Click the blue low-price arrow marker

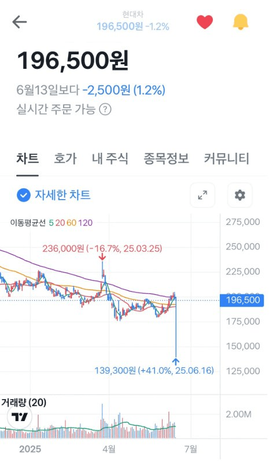tap(176, 361)
